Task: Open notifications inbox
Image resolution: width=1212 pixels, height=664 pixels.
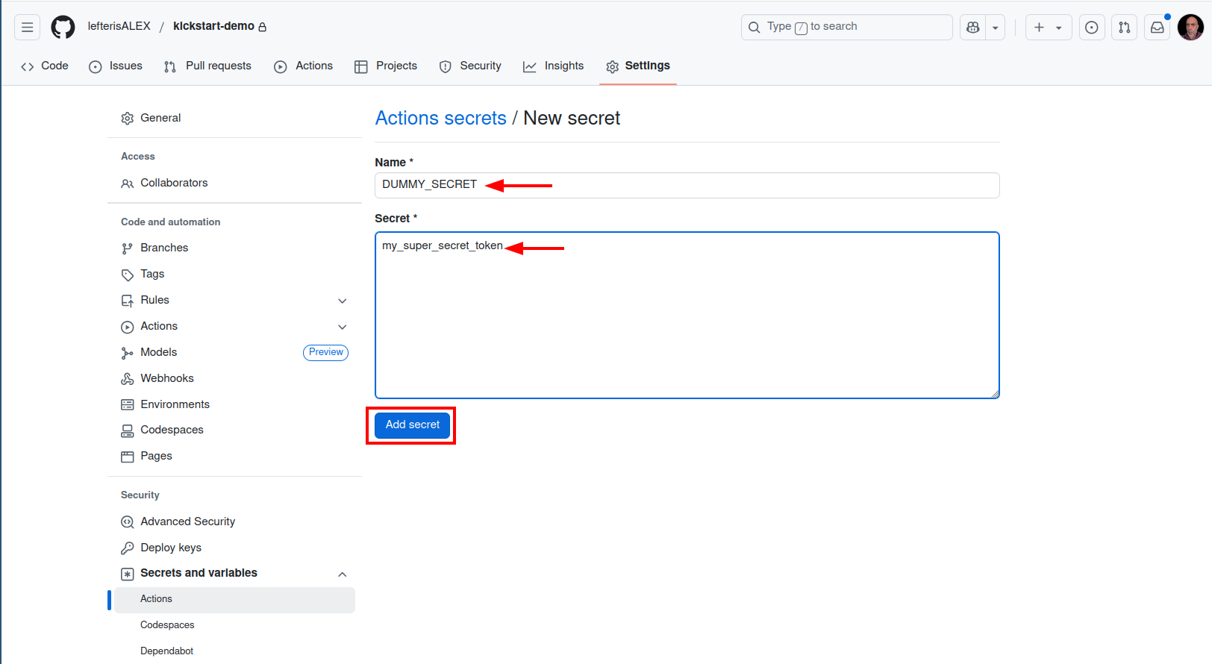Action: pyautogui.click(x=1158, y=28)
